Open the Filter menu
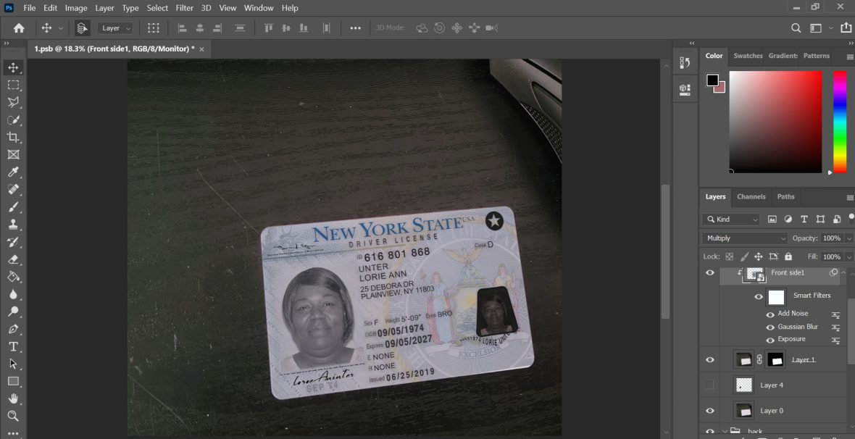Viewport: 855px width, 439px height. (184, 8)
